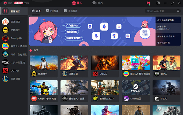Open the DOTA2 game card thumbnail
The image size is (183, 115).
pyautogui.click(x=105, y=63)
